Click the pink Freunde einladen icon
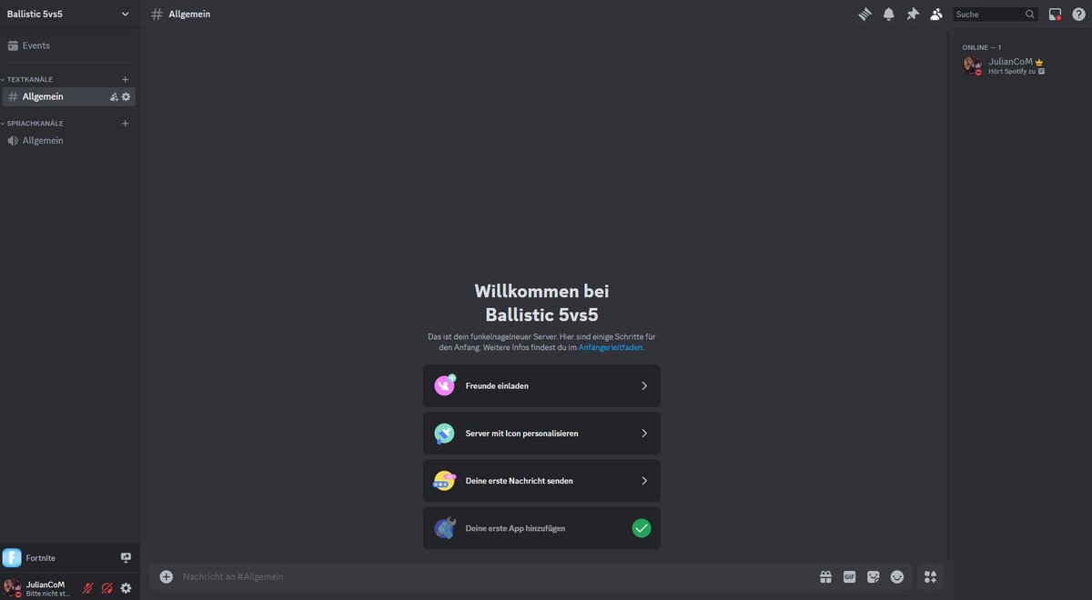The height and width of the screenshot is (600, 1092). point(445,385)
